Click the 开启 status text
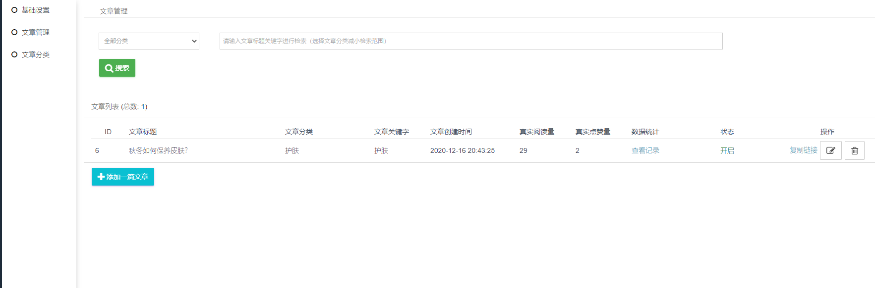This screenshot has height=288, width=875. (x=727, y=150)
